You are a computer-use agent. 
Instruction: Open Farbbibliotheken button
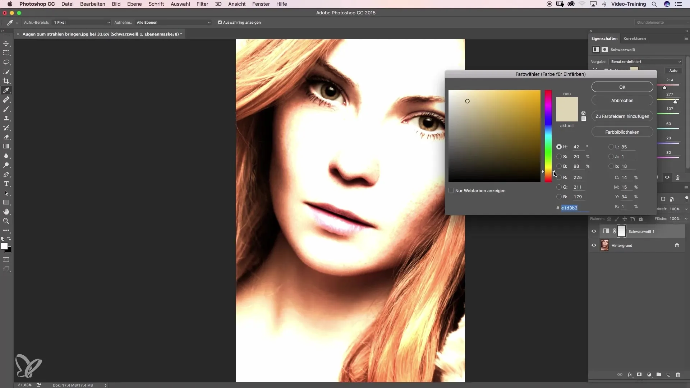(622, 132)
